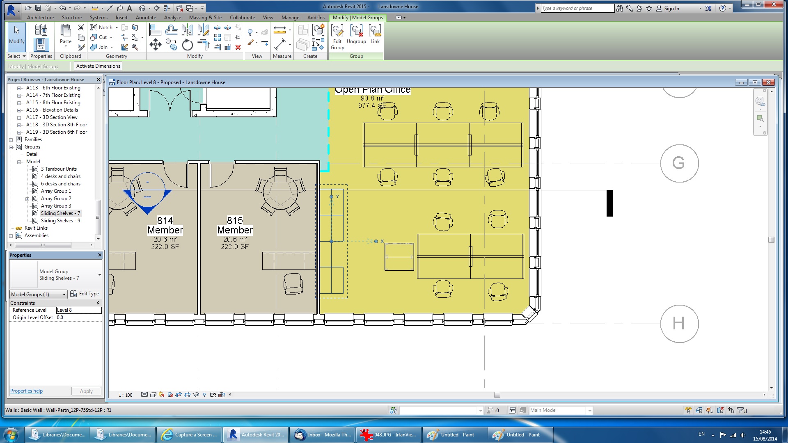Select the Move tool icon
The image size is (788, 443).
pos(155,44)
